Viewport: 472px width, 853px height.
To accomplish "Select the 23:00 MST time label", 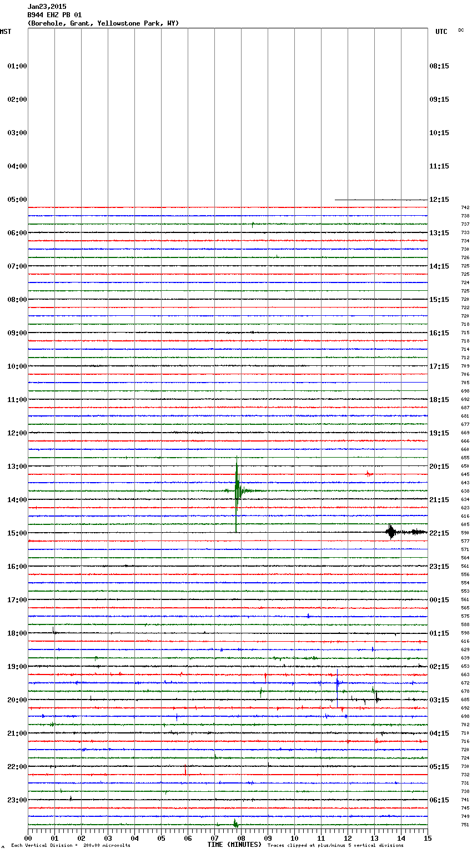I will [x=17, y=800].
